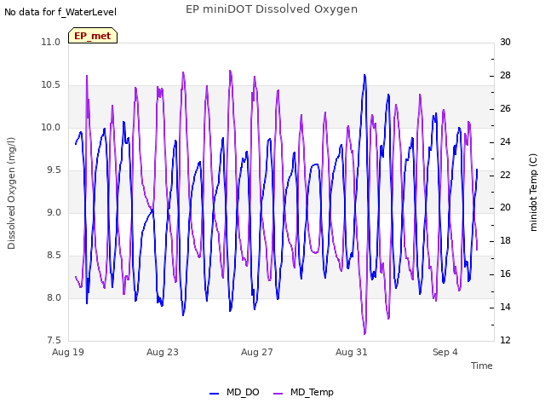Click the No data for f_WaterLevel message
Viewport: 545px width, 409px height.
click(60, 12)
